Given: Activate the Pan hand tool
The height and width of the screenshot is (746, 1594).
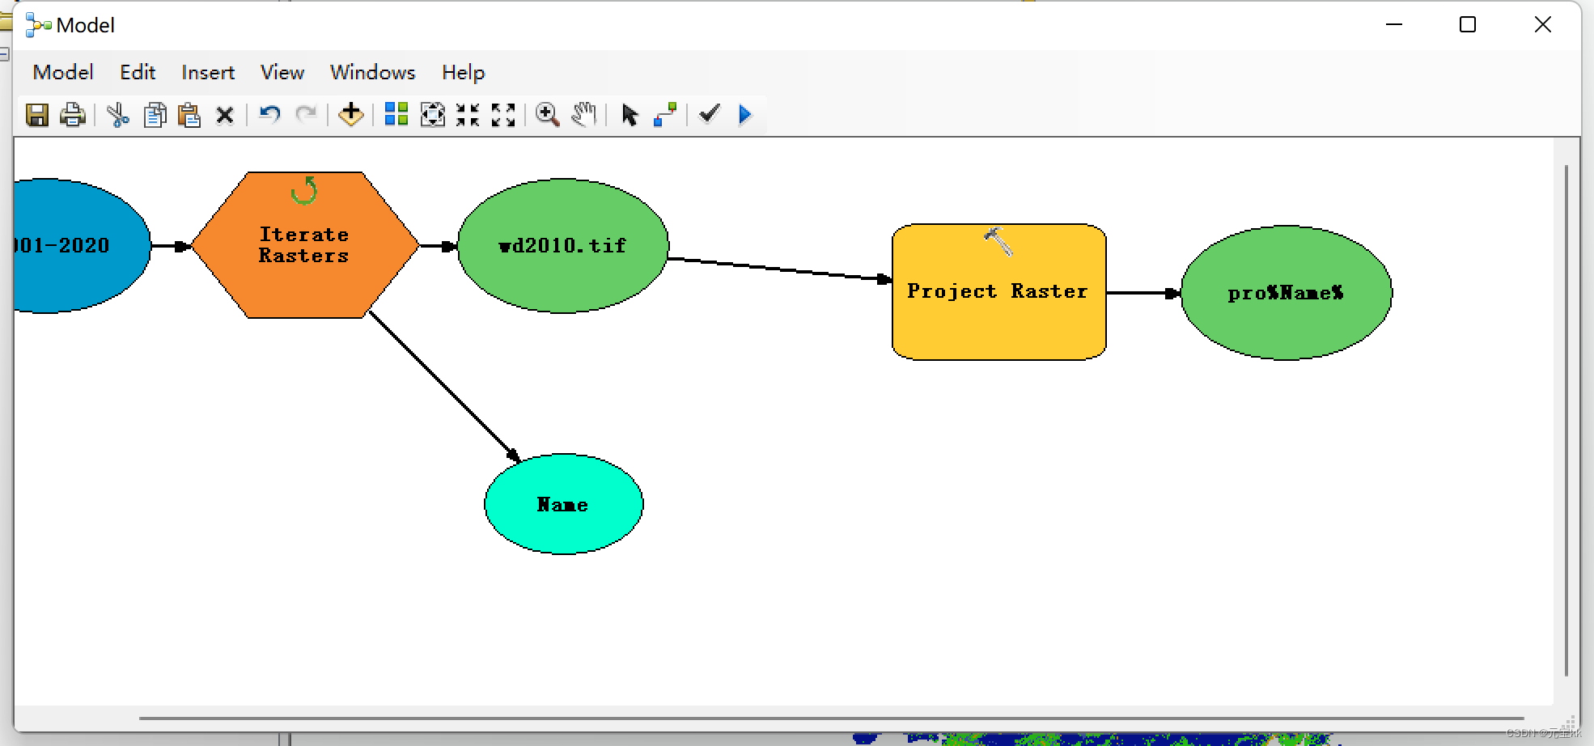Looking at the screenshot, I should 584,115.
